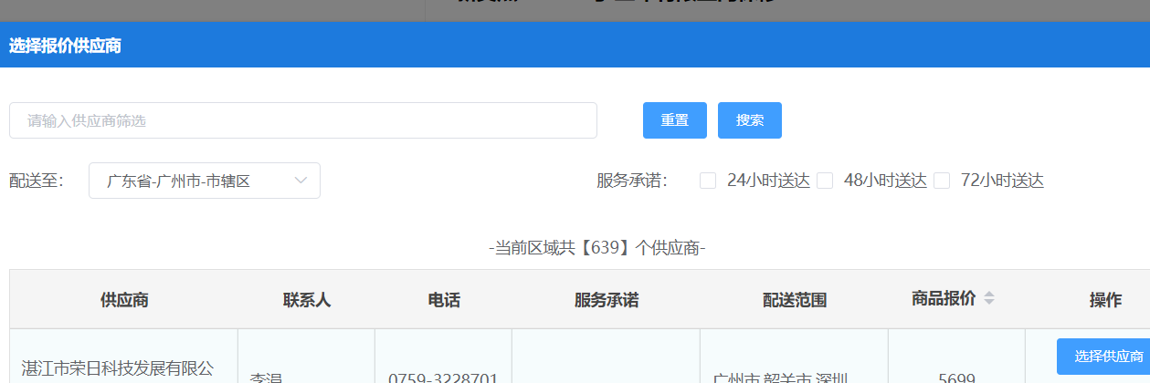Screen dimensions: 1150x383
Task: Click the 选择报价供应商 dialog title bar
Action: [x=575, y=46]
